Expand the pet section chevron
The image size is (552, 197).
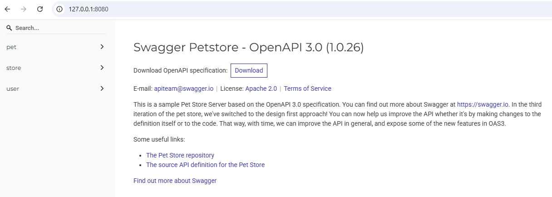(x=102, y=47)
